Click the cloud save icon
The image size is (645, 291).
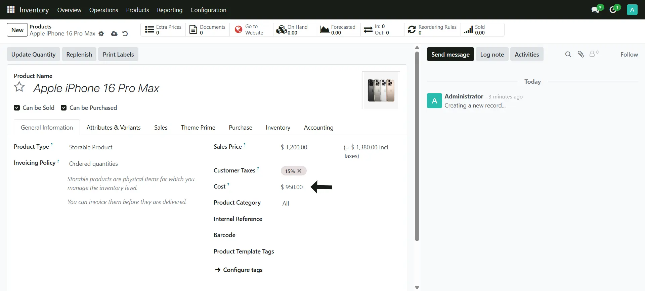[114, 34]
